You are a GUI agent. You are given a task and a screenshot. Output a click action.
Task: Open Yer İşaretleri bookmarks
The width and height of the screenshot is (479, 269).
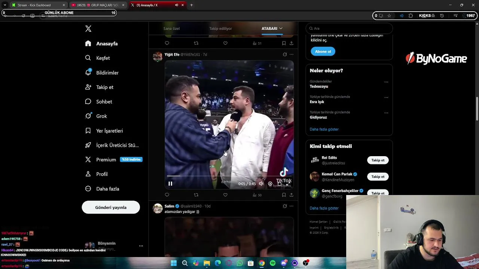[x=104, y=131]
